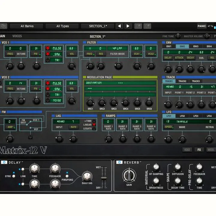The width and height of the screenshot is (216, 216).
Task: Toggle LAG LINEAR mode LED
Action: 94,125
